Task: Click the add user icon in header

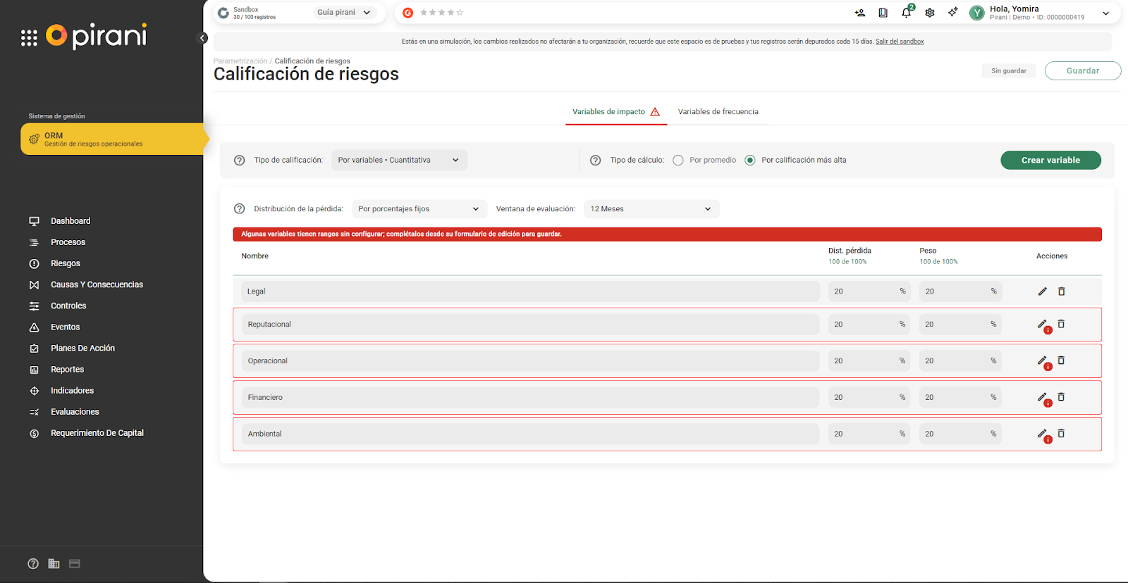Action: [x=859, y=13]
